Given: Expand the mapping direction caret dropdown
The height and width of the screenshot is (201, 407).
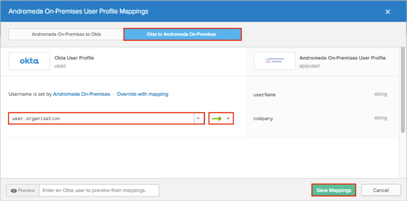Looking at the screenshot, I should click(228, 118).
